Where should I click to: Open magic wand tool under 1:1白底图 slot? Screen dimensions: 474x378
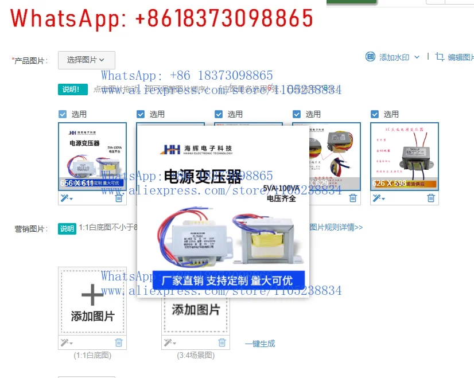point(67,342)
